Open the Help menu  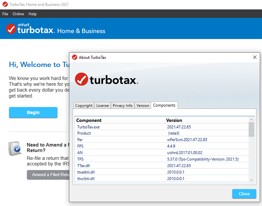click(x=32, y=14)
